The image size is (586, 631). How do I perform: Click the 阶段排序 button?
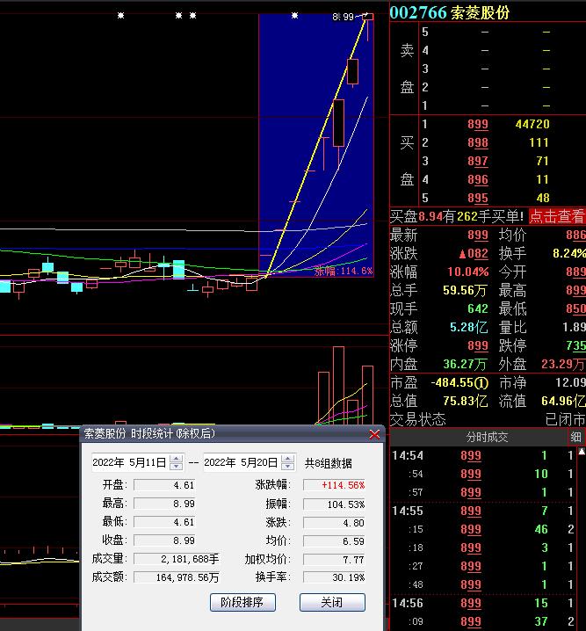243,602
